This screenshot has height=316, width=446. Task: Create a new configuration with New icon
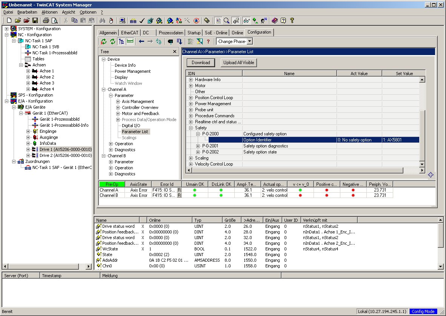pos(9,20)
